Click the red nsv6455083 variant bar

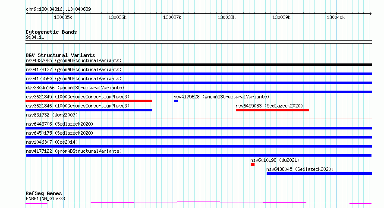coord(272,110)
